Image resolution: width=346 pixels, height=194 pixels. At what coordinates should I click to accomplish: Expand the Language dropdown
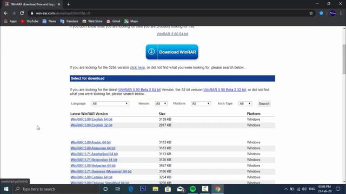[110, 103]
